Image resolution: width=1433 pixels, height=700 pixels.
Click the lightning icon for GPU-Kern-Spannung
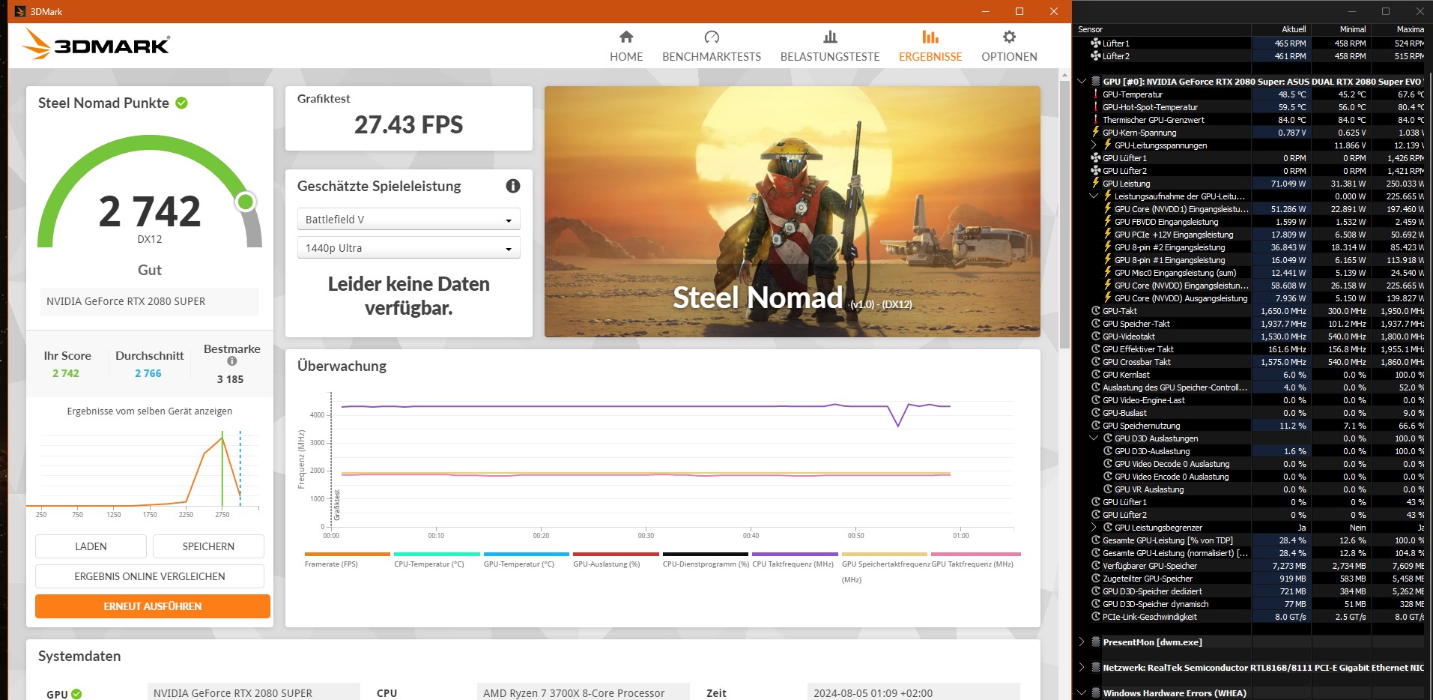[1095, 133]
